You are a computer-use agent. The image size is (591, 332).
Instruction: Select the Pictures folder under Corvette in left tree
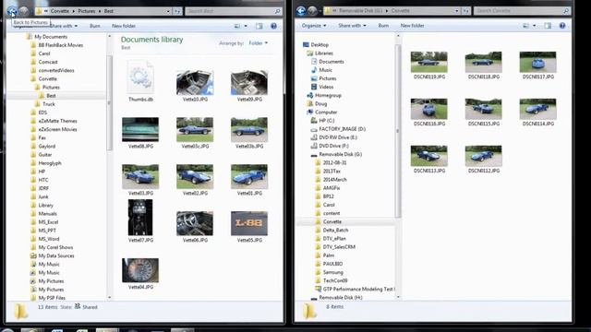tap(51, 88)
